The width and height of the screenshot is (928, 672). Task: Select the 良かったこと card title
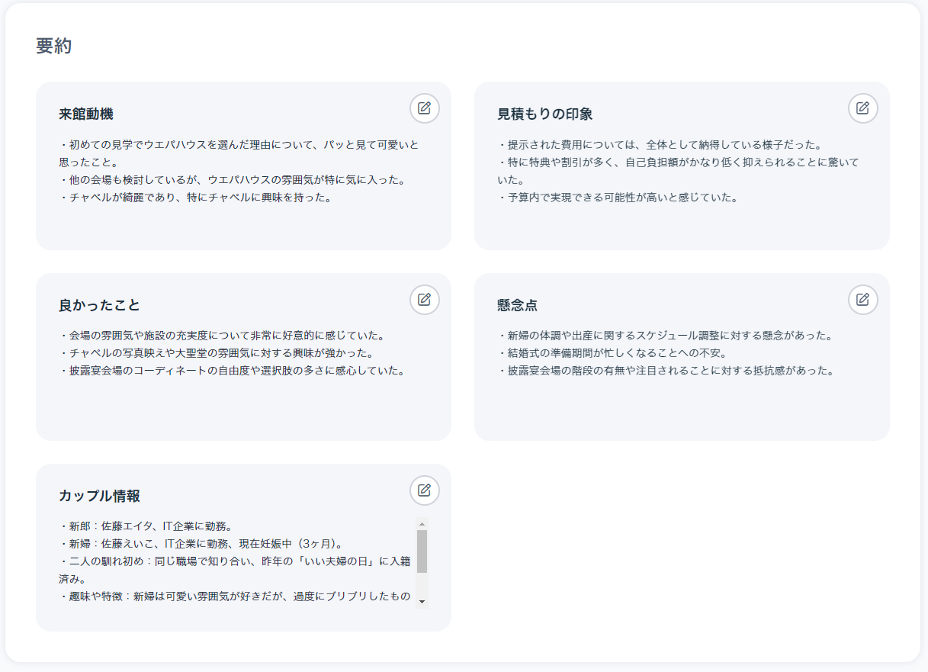(x=100, y=305)
